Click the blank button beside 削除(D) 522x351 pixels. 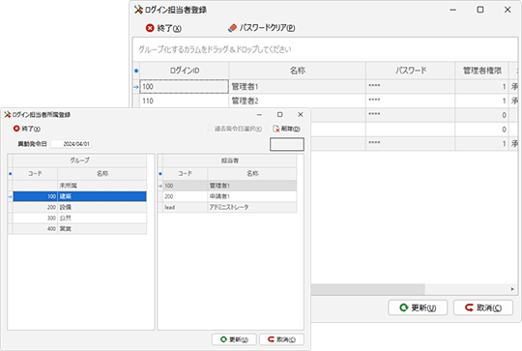287,144
